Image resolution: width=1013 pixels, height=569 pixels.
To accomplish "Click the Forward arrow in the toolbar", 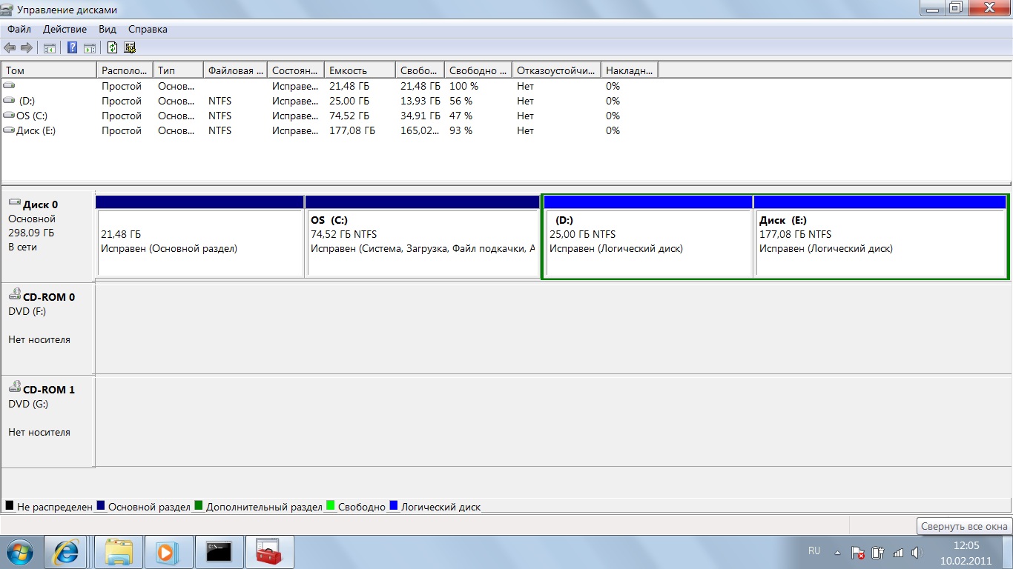I will tap(26, 47).
